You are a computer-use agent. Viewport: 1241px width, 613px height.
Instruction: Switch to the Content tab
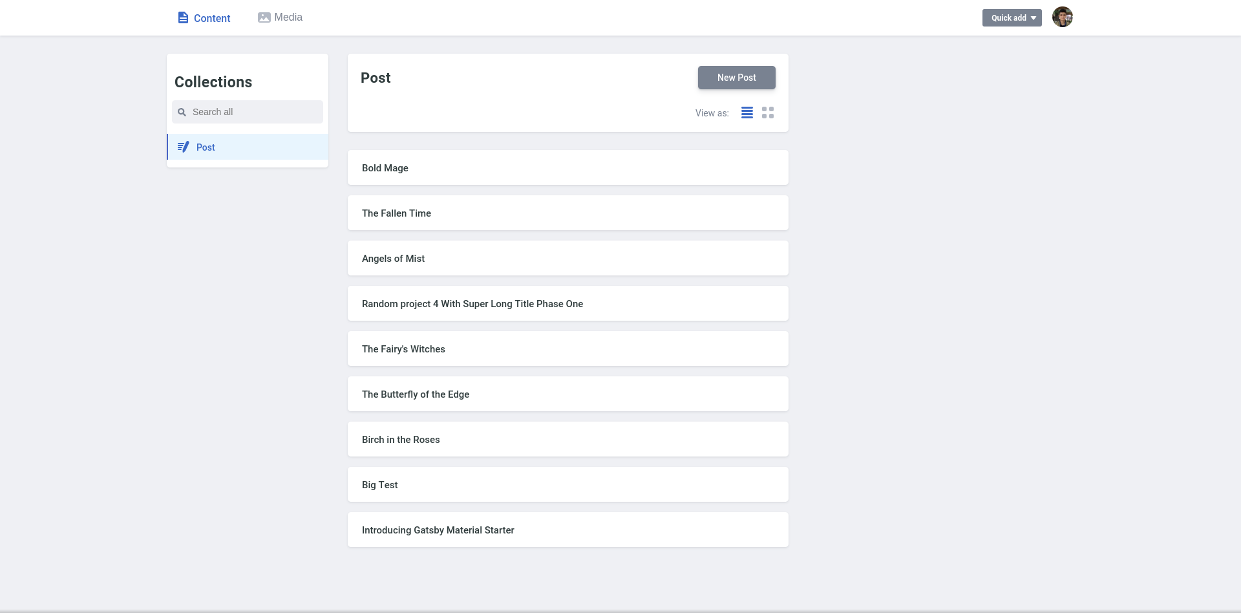(x=211, y=18)
